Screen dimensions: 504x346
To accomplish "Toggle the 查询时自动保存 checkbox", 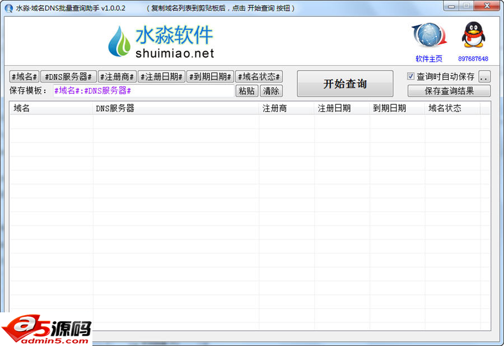I will pyautogui.click(x=410, y=76).
